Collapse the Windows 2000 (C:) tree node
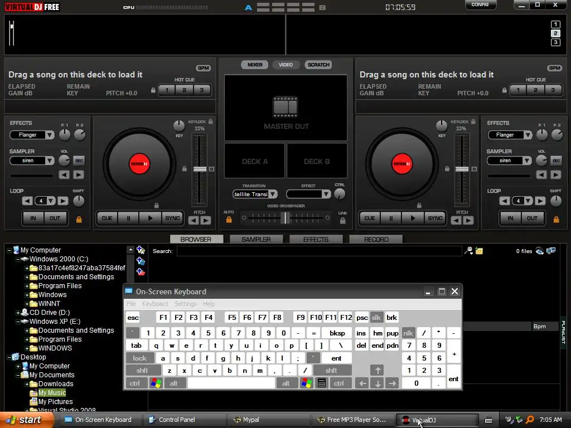The width and height of the screenshot is (571, 428). [x=18, y=260]
